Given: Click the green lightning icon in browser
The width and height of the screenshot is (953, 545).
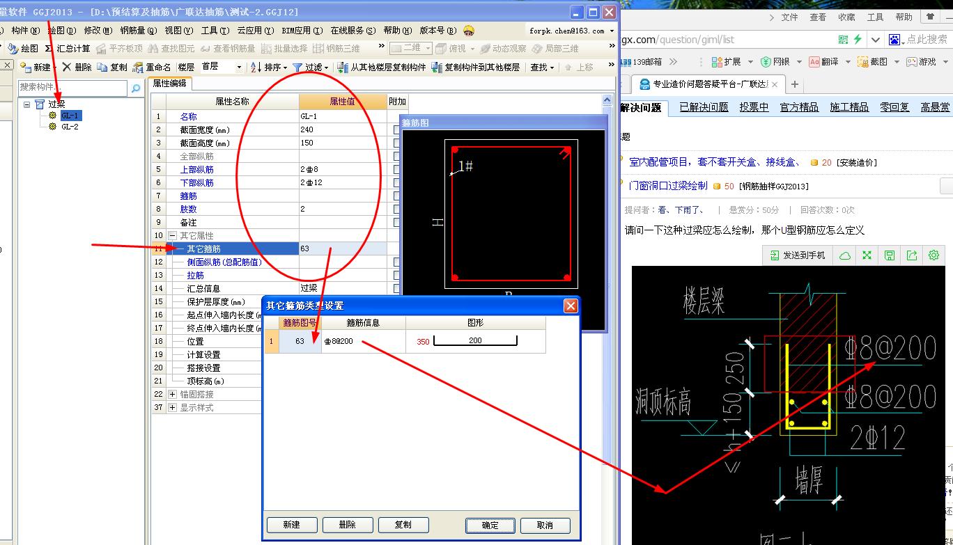Looking at the screenshot, I should click(x=858, y=40).
